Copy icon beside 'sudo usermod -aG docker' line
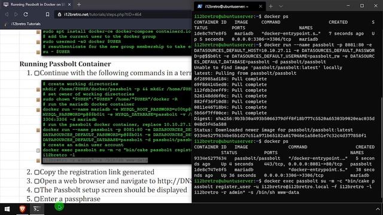The height and width of the screenshot is (215, 383). pos(38,42)
